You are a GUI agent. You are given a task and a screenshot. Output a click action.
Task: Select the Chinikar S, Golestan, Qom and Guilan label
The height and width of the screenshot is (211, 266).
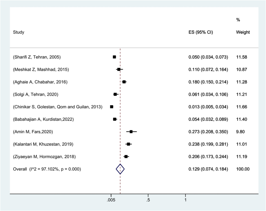pos(58,107)
